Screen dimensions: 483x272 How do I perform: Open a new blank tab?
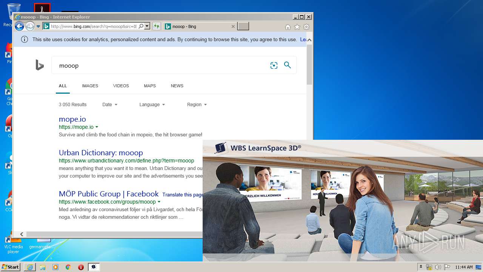pos(243,26)
